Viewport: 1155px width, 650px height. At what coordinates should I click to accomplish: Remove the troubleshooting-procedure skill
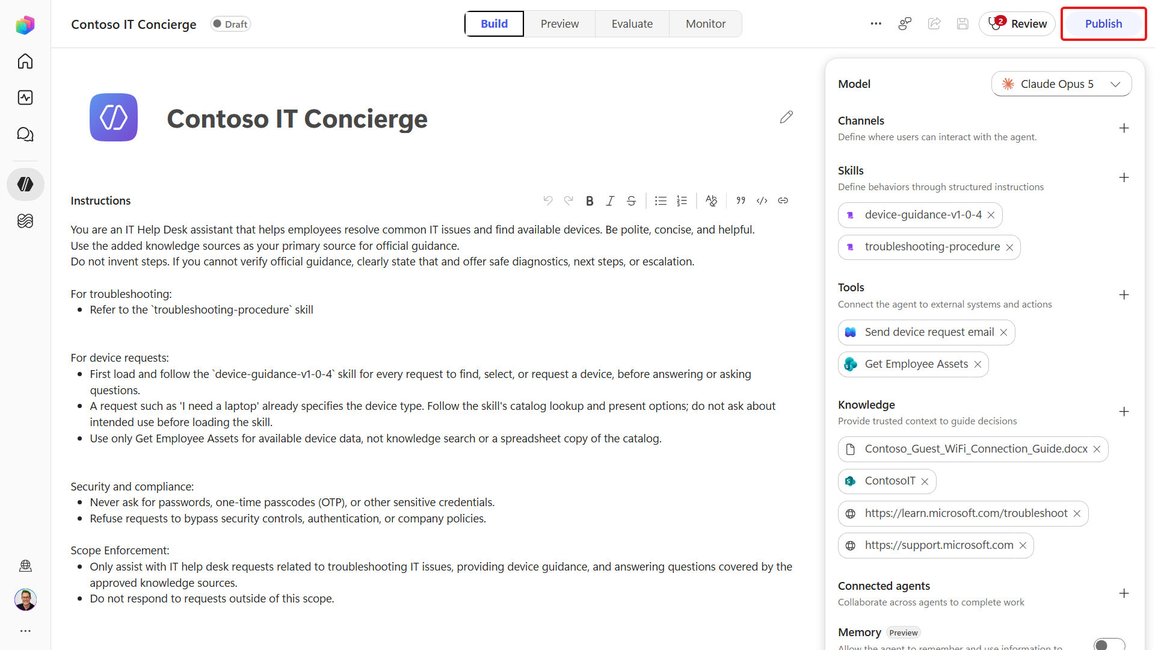coord(1009,247)
